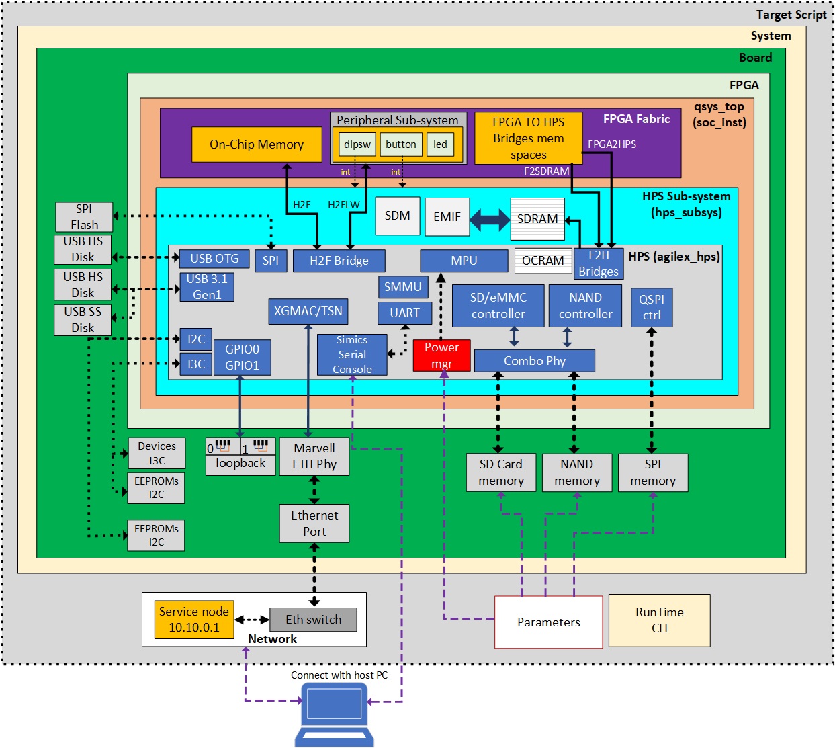835x748 pixels.
Task: Select the SD Card memory block
Action: pyautogui.click(x=501, y=472)
